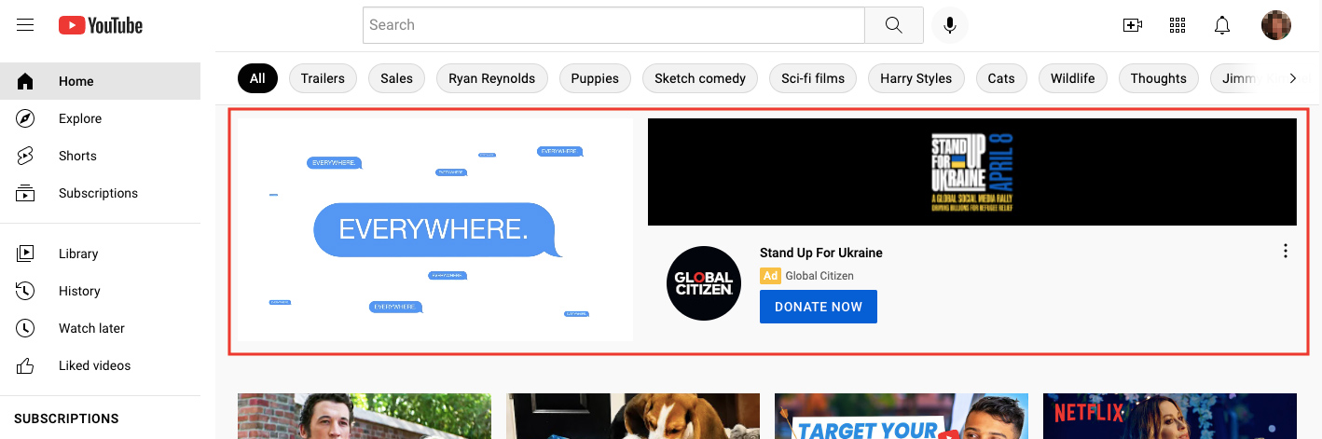
Task: Click the History label in sidebar
Action: [x=79, y=291]
